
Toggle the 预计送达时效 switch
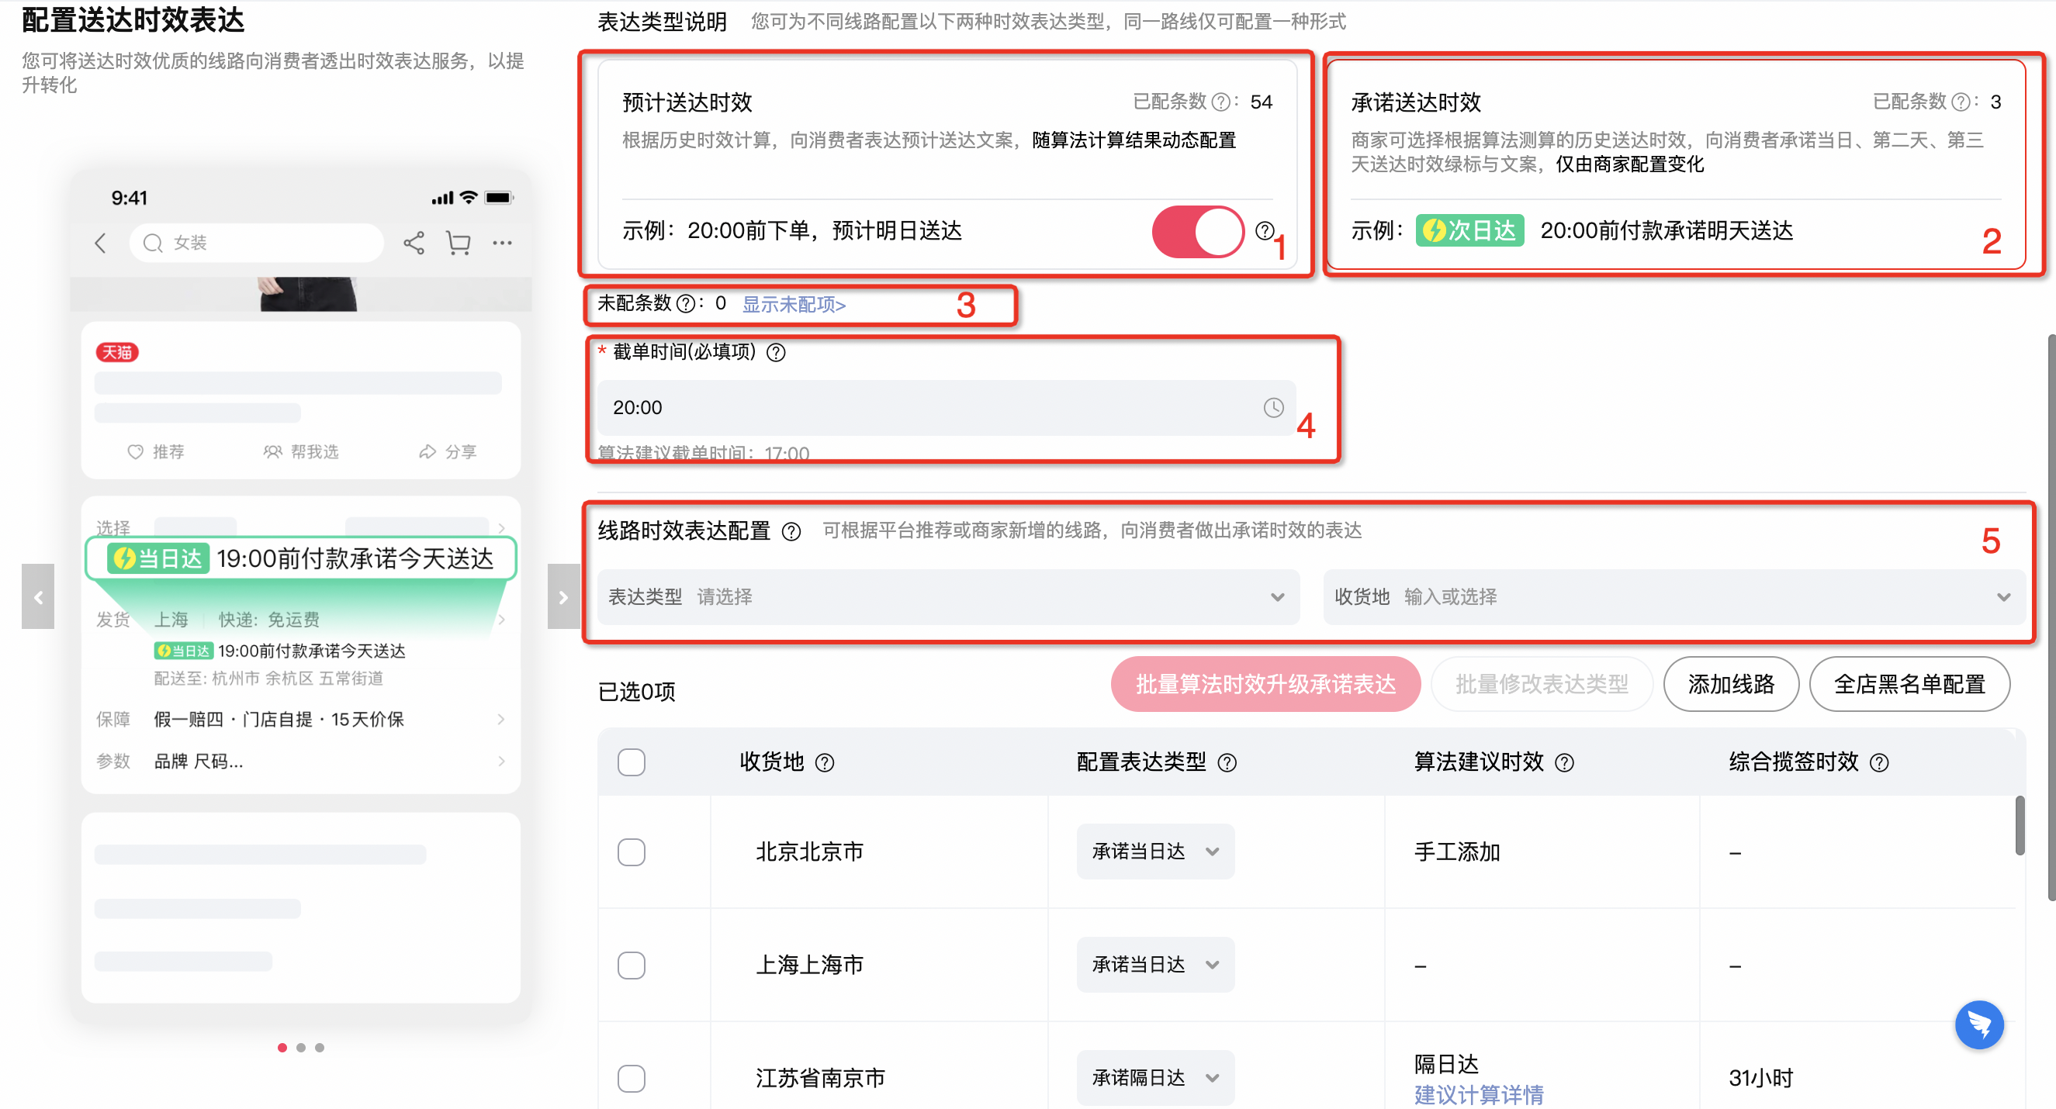click(x=1197, y=231)
